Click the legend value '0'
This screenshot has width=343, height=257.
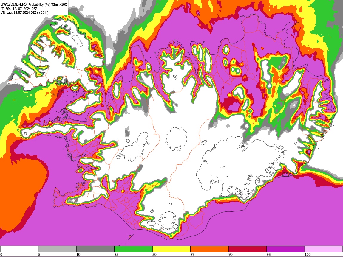[1, 254]
